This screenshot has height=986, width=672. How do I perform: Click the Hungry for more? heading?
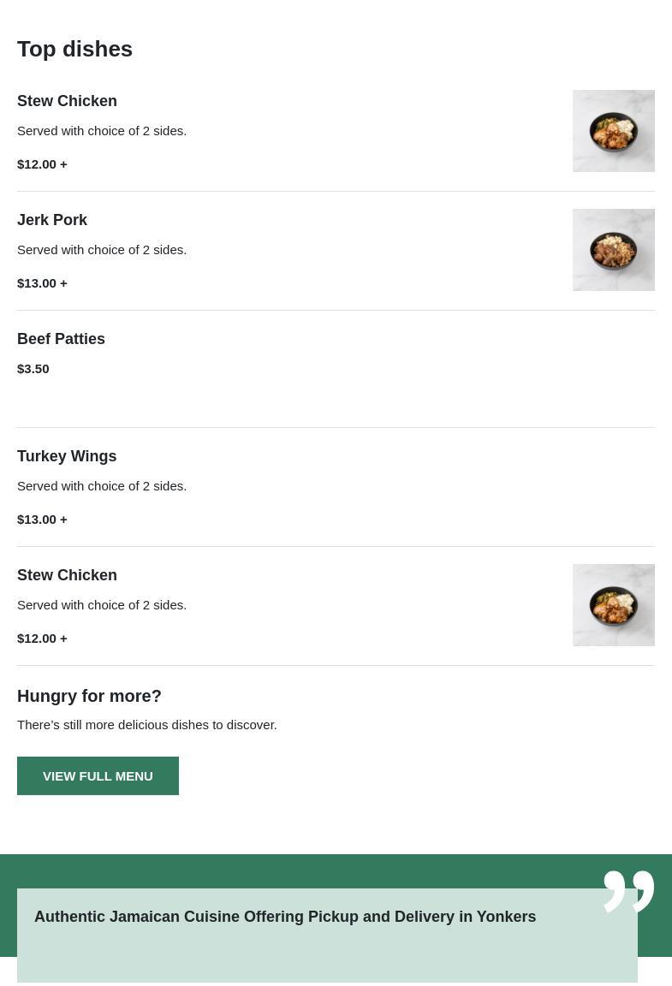(x=89, y=696)
